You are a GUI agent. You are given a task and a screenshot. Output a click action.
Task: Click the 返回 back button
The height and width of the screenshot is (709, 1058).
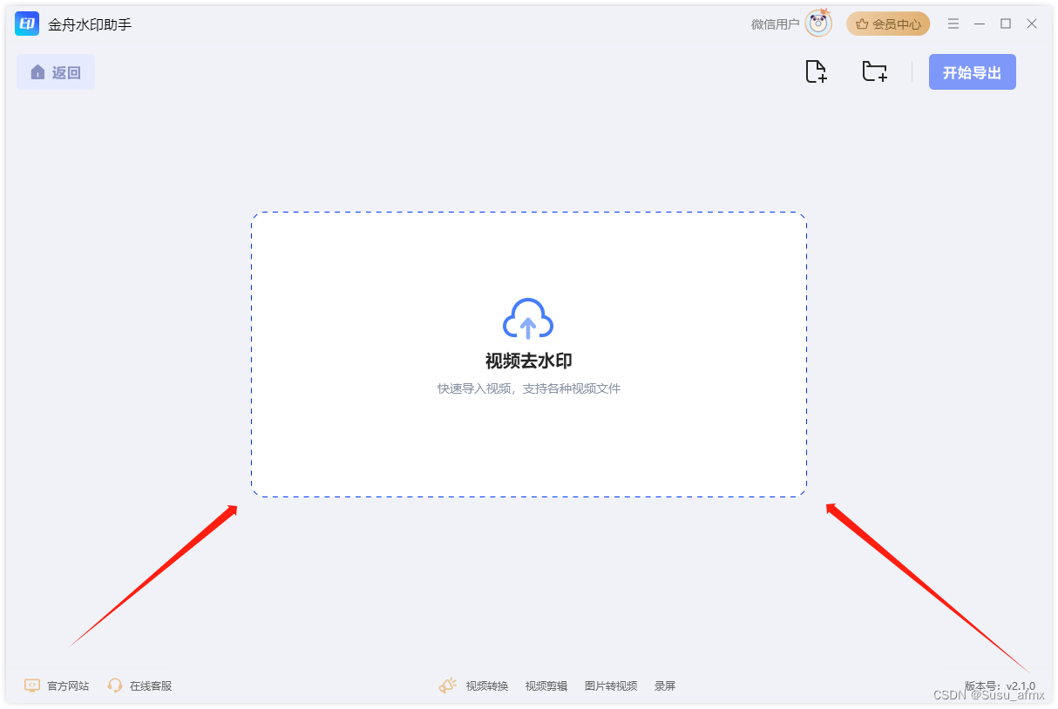56,72
